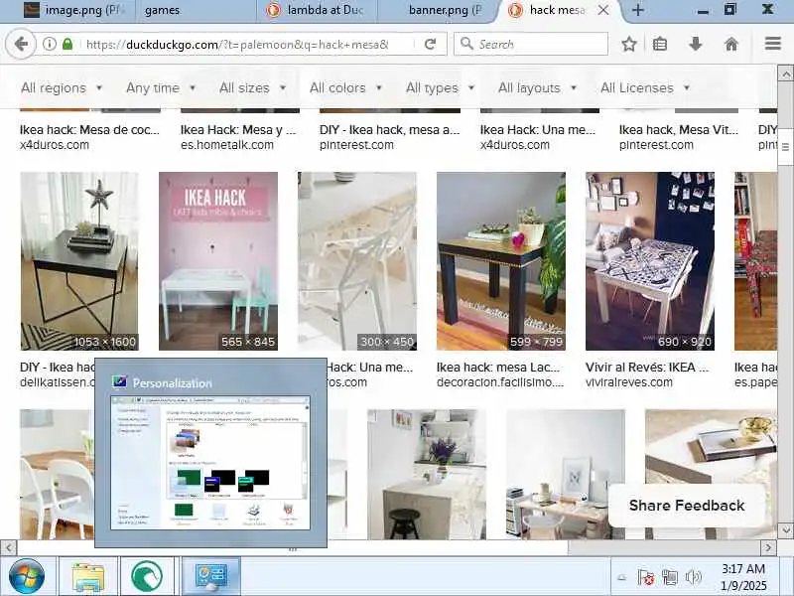Close the 'hack mesa' tab

tap(603, 10)
